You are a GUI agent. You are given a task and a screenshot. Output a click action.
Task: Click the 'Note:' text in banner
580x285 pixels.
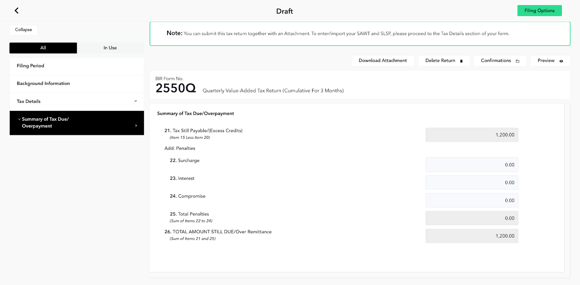point(174,33)
